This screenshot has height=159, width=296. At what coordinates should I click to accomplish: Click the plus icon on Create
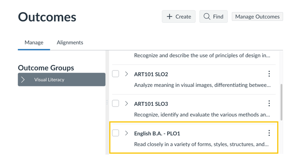point(170,17)
